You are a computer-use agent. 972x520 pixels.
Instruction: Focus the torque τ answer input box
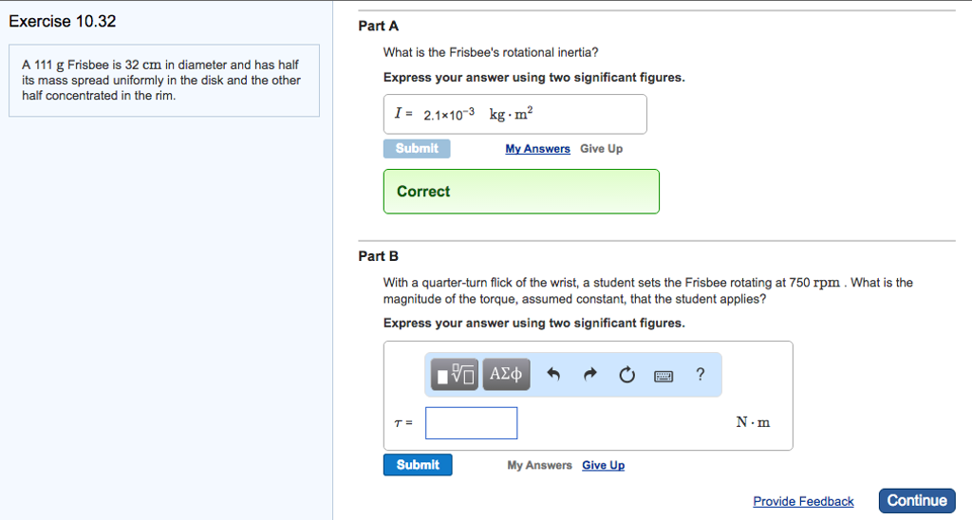coord(471,423)
